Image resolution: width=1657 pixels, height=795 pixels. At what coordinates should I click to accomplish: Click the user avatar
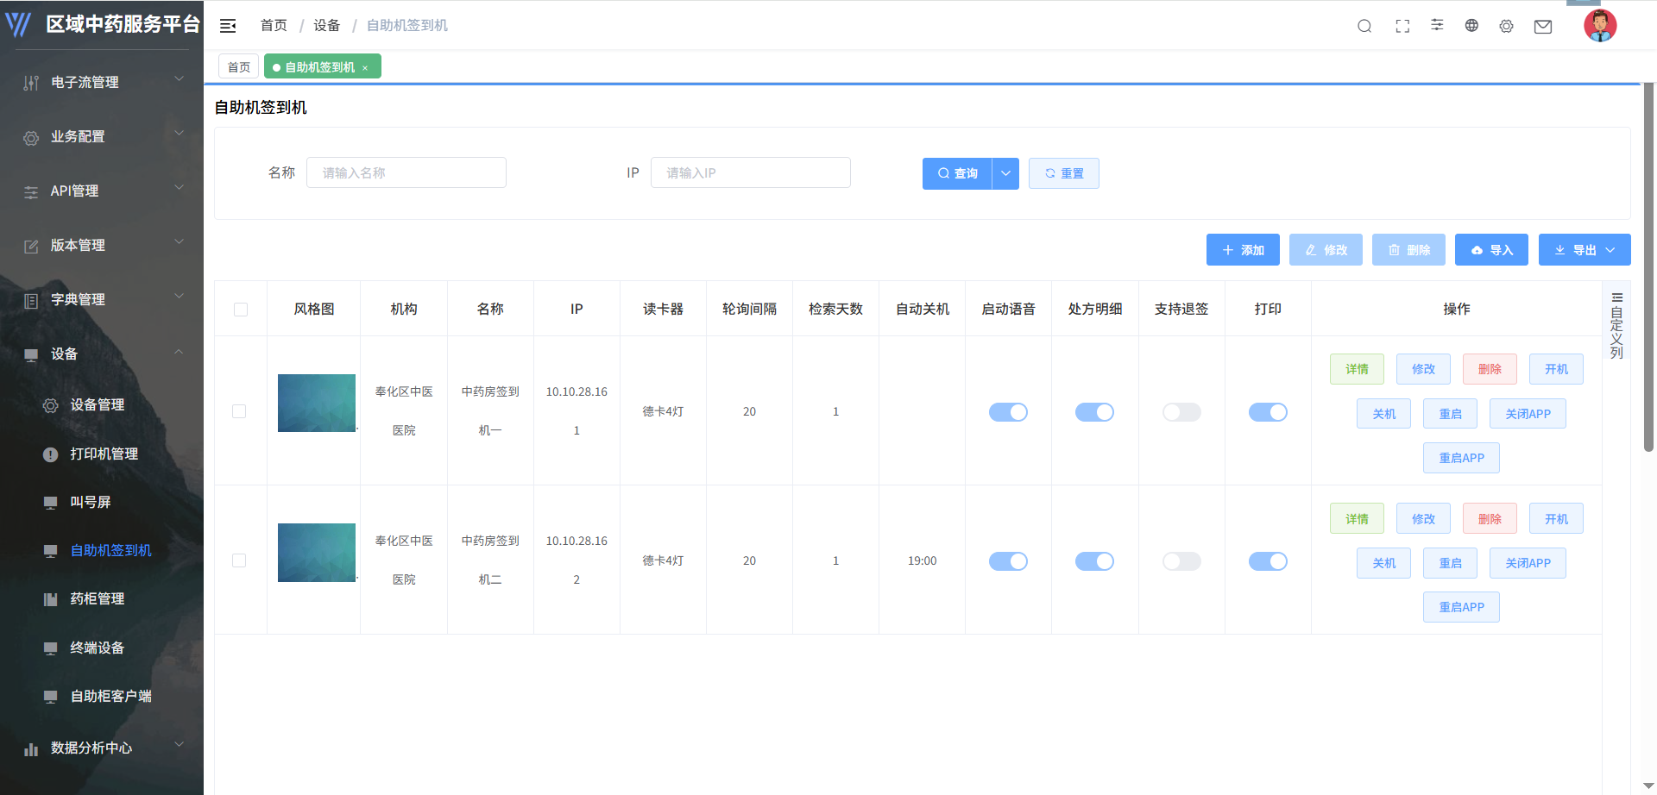click(1600, 25)
